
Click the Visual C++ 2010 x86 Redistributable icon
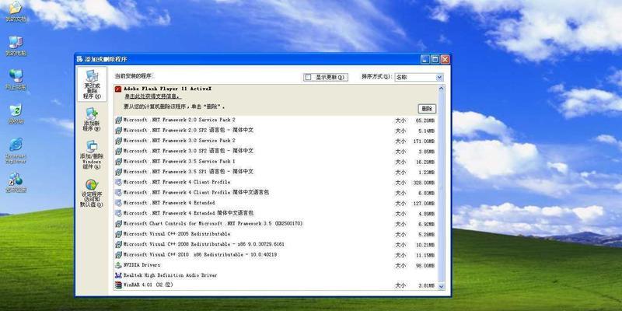(118, 255)
